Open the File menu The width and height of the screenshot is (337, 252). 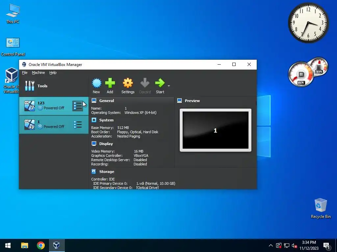tap(25, 73)
